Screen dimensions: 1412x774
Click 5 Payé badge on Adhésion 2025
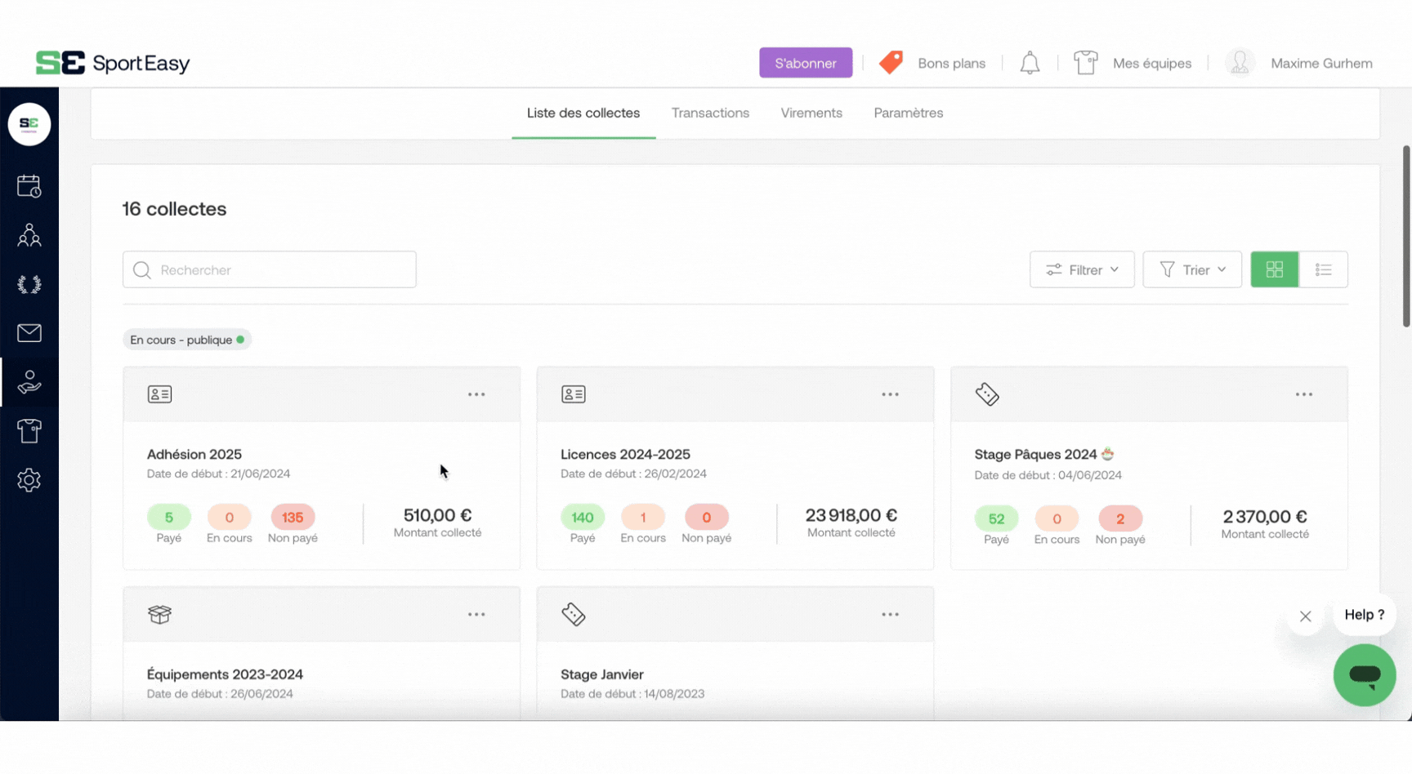(169, 517)
